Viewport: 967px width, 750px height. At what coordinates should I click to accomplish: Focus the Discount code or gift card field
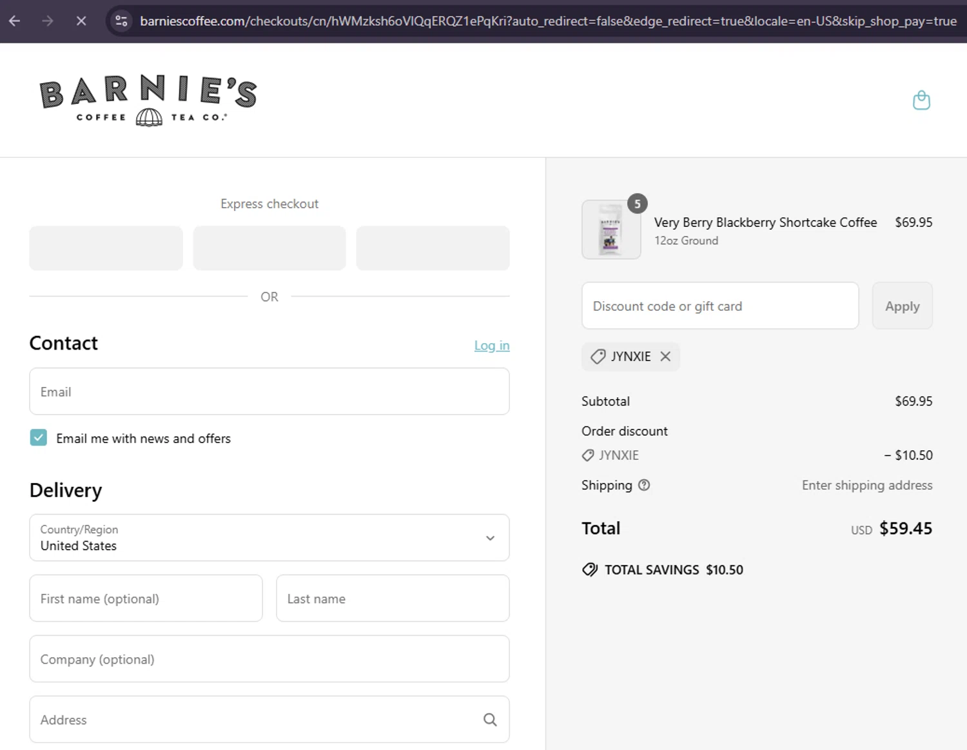(720, 306)
